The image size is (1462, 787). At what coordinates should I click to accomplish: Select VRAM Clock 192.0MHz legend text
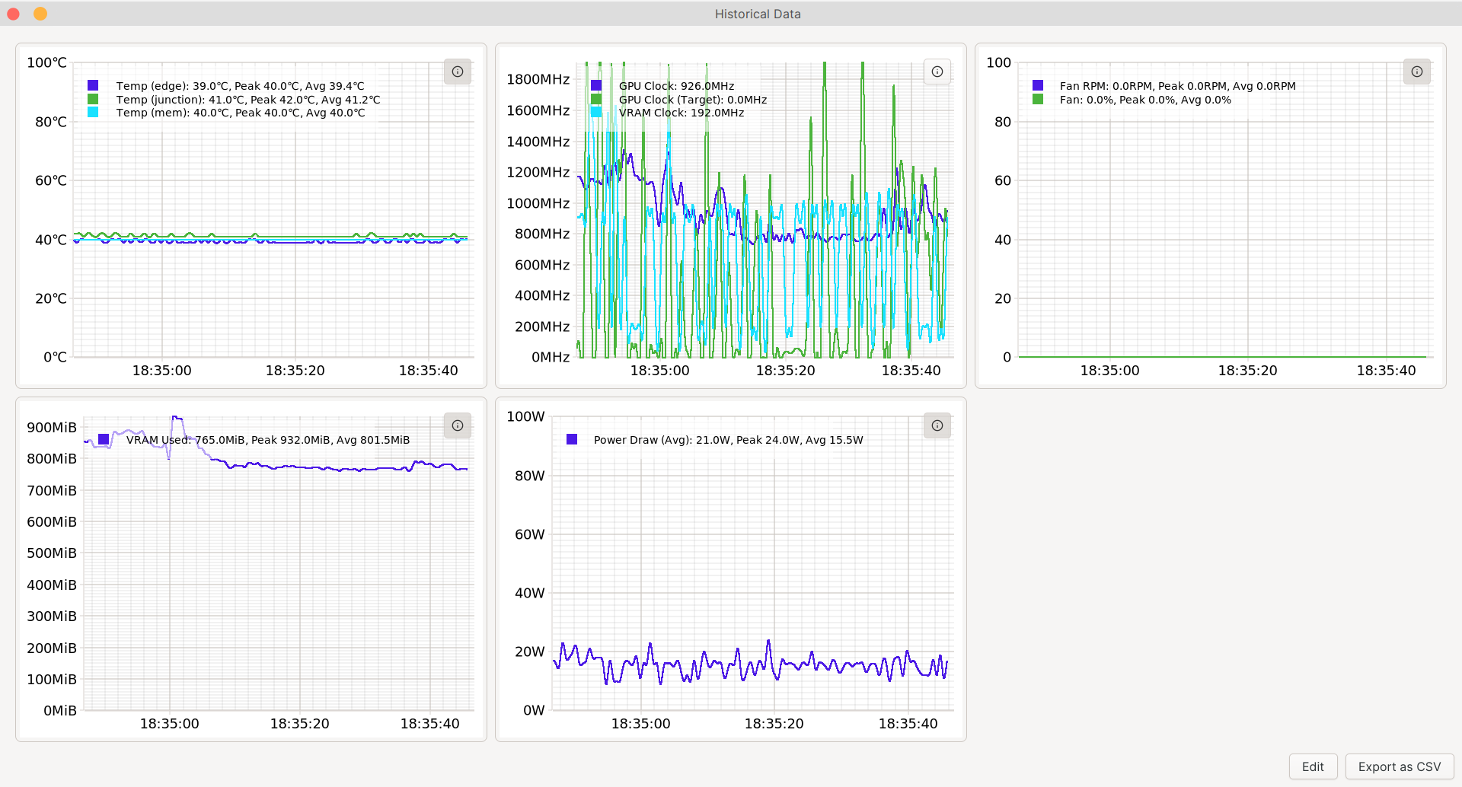[x=682, y=113]
